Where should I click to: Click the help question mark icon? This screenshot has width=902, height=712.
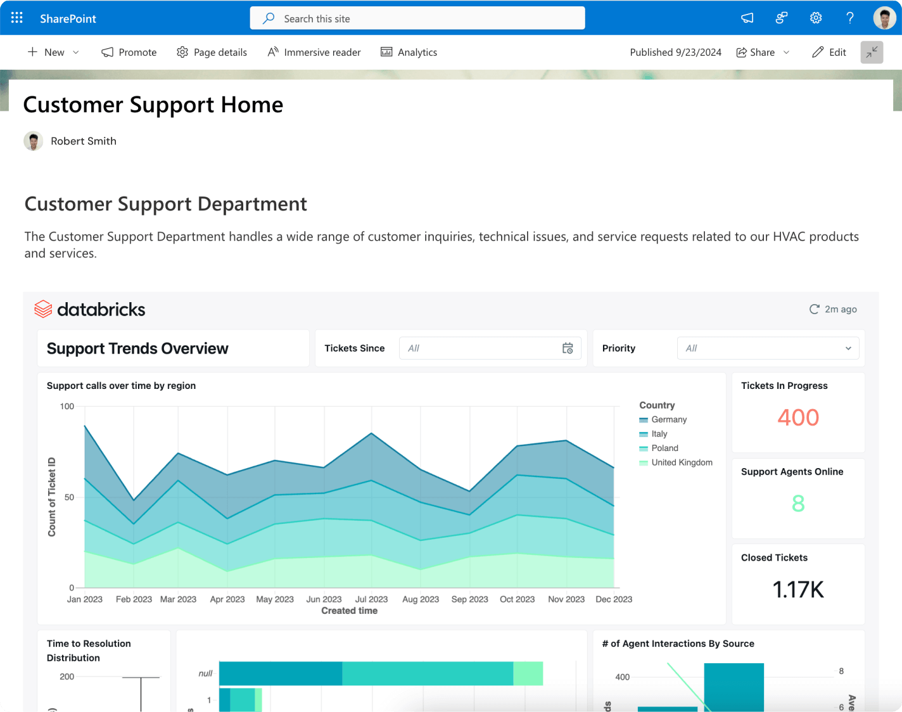(850, 18)
